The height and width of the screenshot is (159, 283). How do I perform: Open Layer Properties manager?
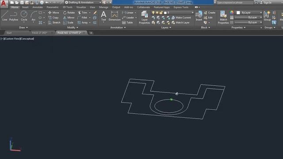pos(145,17)
